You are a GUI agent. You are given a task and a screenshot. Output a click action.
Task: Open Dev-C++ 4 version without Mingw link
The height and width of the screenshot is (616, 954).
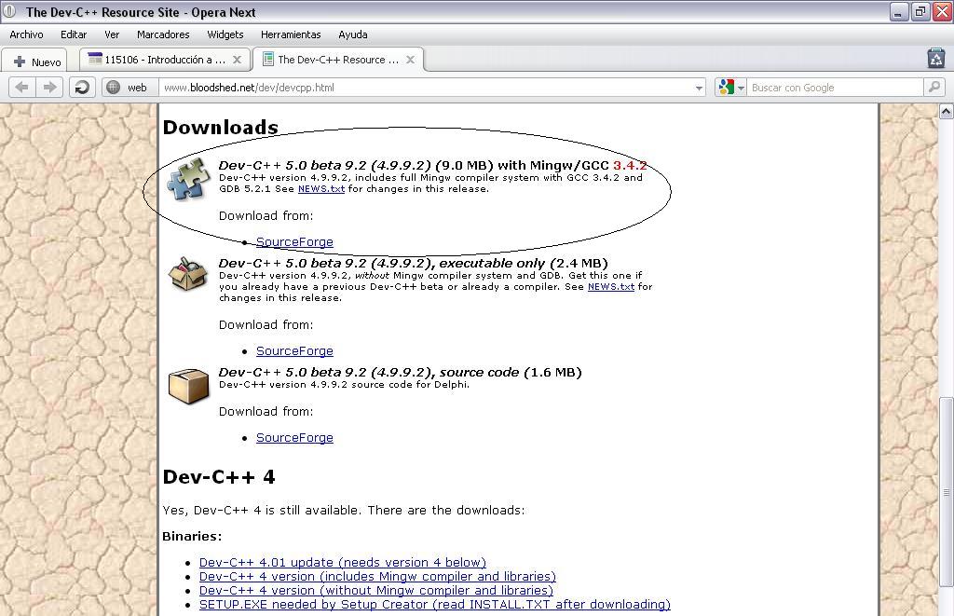(x=376, y=591)
